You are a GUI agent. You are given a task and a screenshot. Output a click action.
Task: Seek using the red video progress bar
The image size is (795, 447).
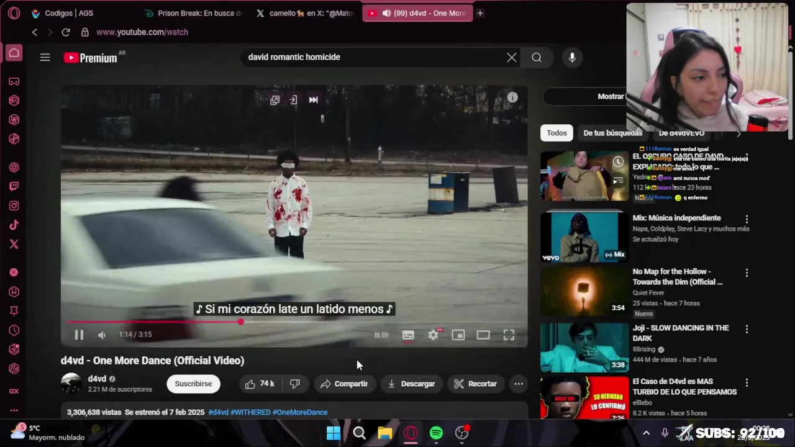coord(294,322)
